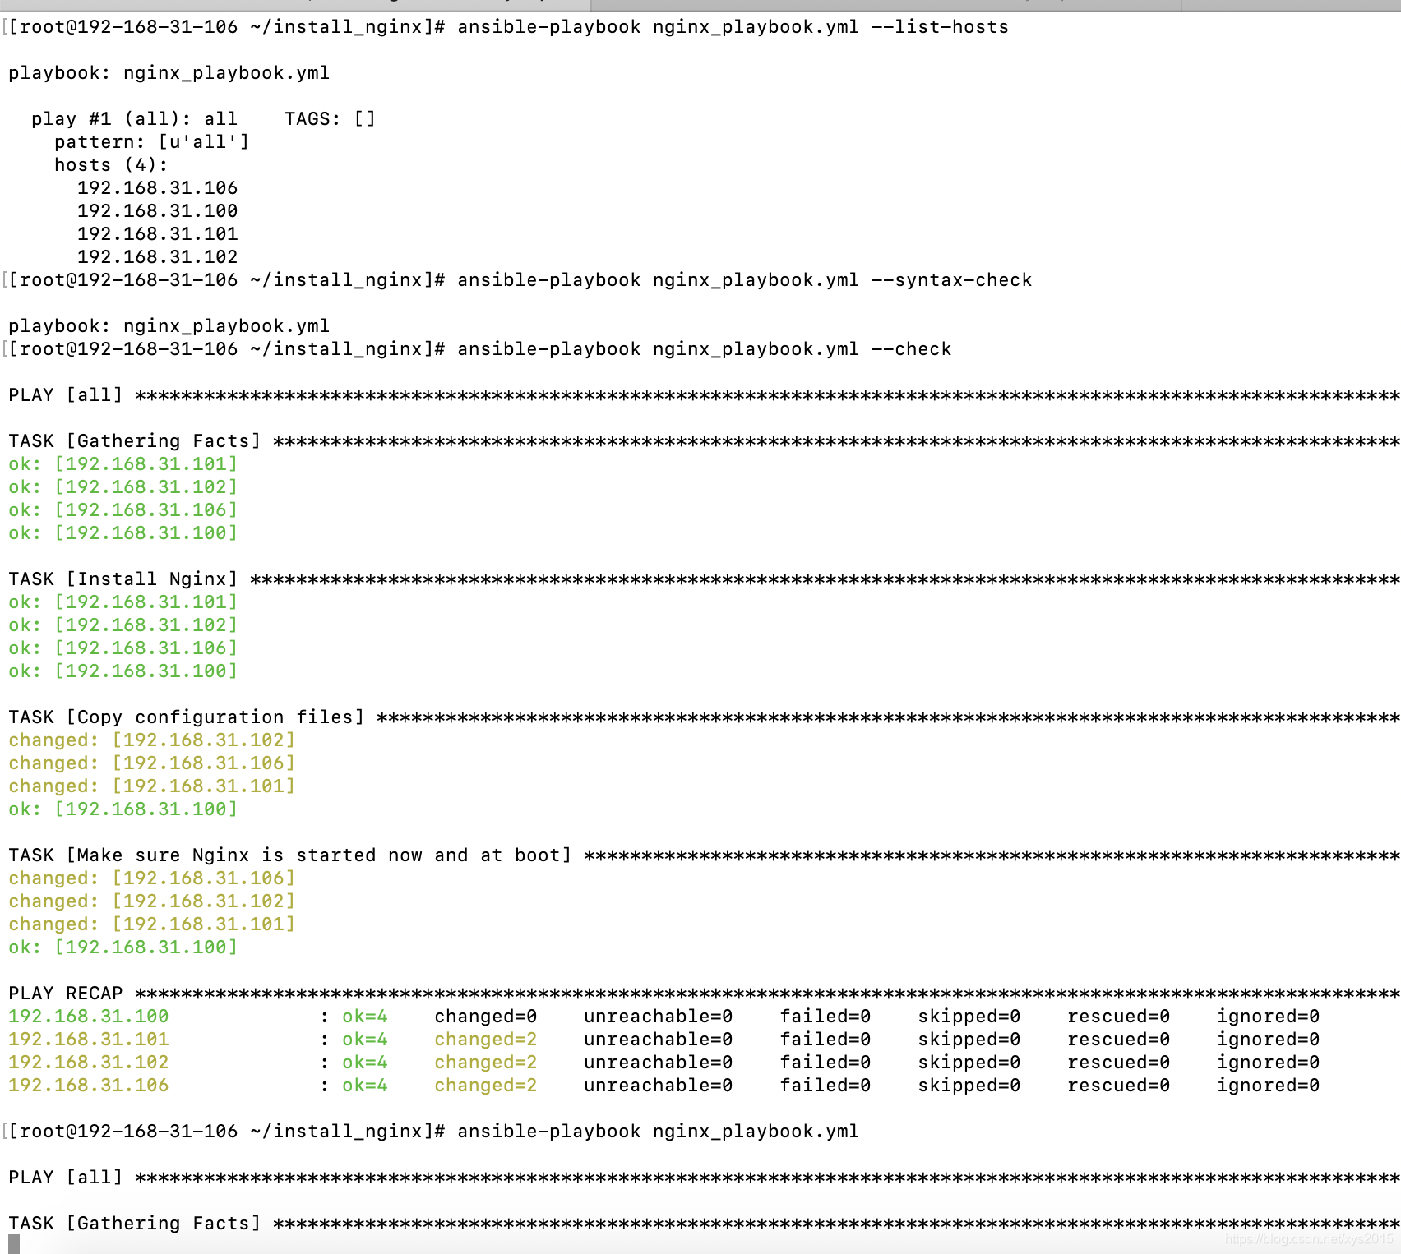Click the text 'play #1 (all): all'

pyautogui.click(x=134, y=119)
